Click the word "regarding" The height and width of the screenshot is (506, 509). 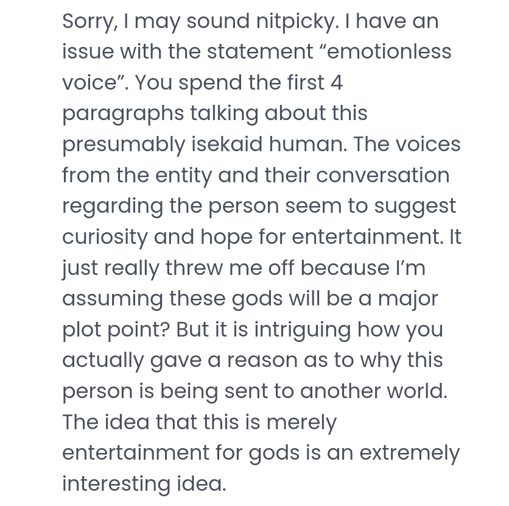pos(113,207)
